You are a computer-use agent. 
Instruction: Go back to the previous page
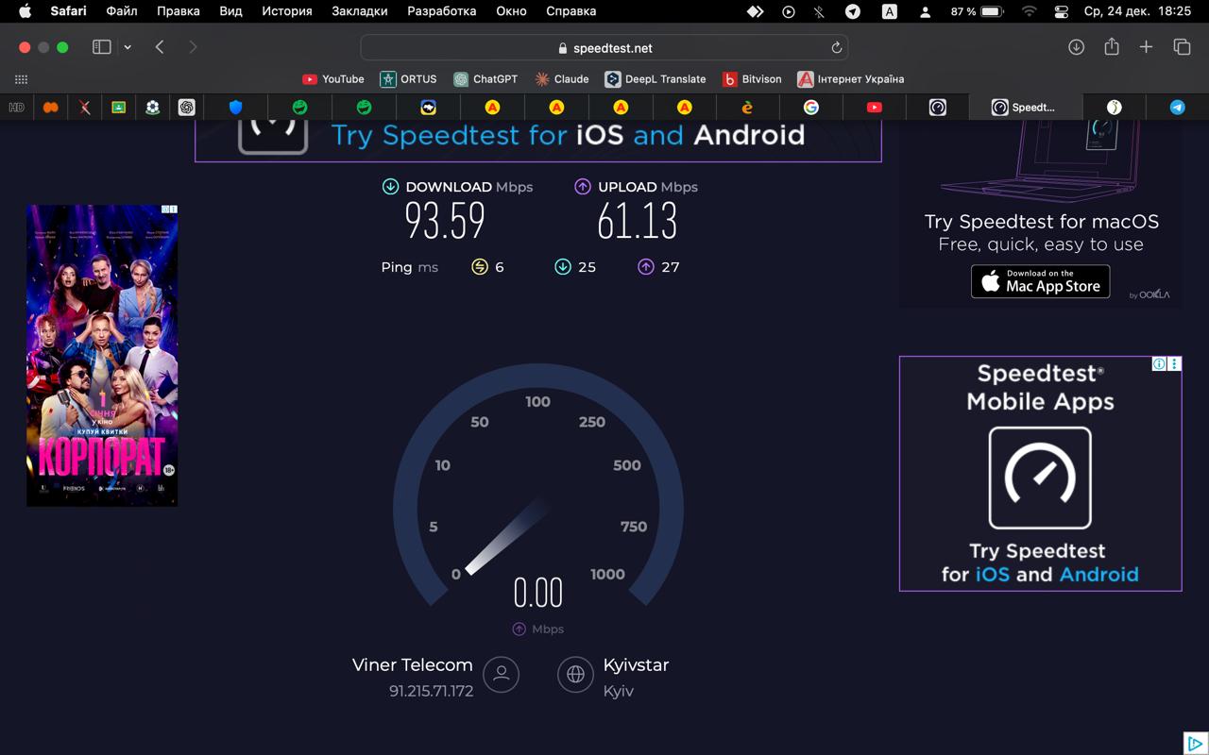(x=160, y=47)
